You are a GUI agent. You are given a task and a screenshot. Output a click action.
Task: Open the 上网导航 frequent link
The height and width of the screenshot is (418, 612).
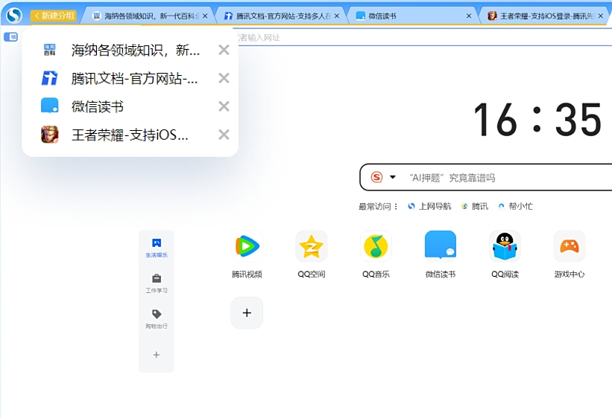click(430, 206)
